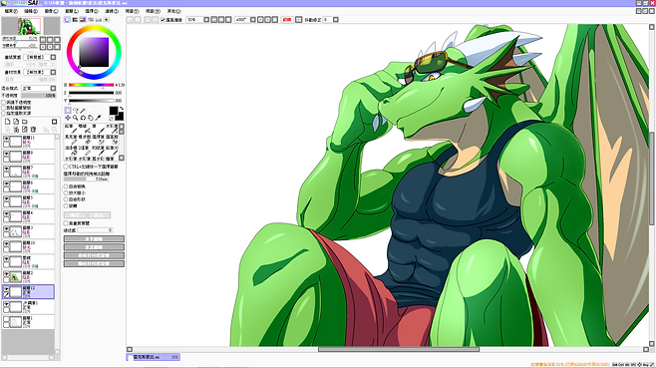Merge the layer down icon
Viewport: 656px width, 368px height.
pos(16,130)
